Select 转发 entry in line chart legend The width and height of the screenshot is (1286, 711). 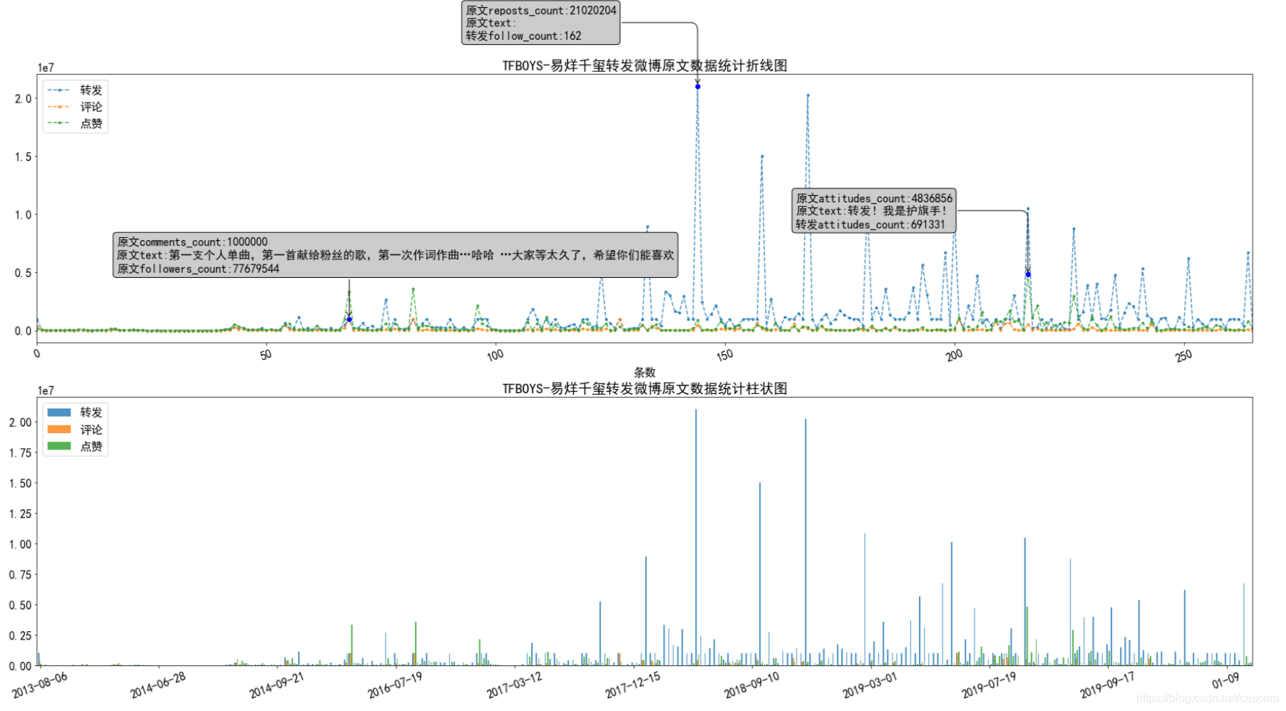coord(75,90)
